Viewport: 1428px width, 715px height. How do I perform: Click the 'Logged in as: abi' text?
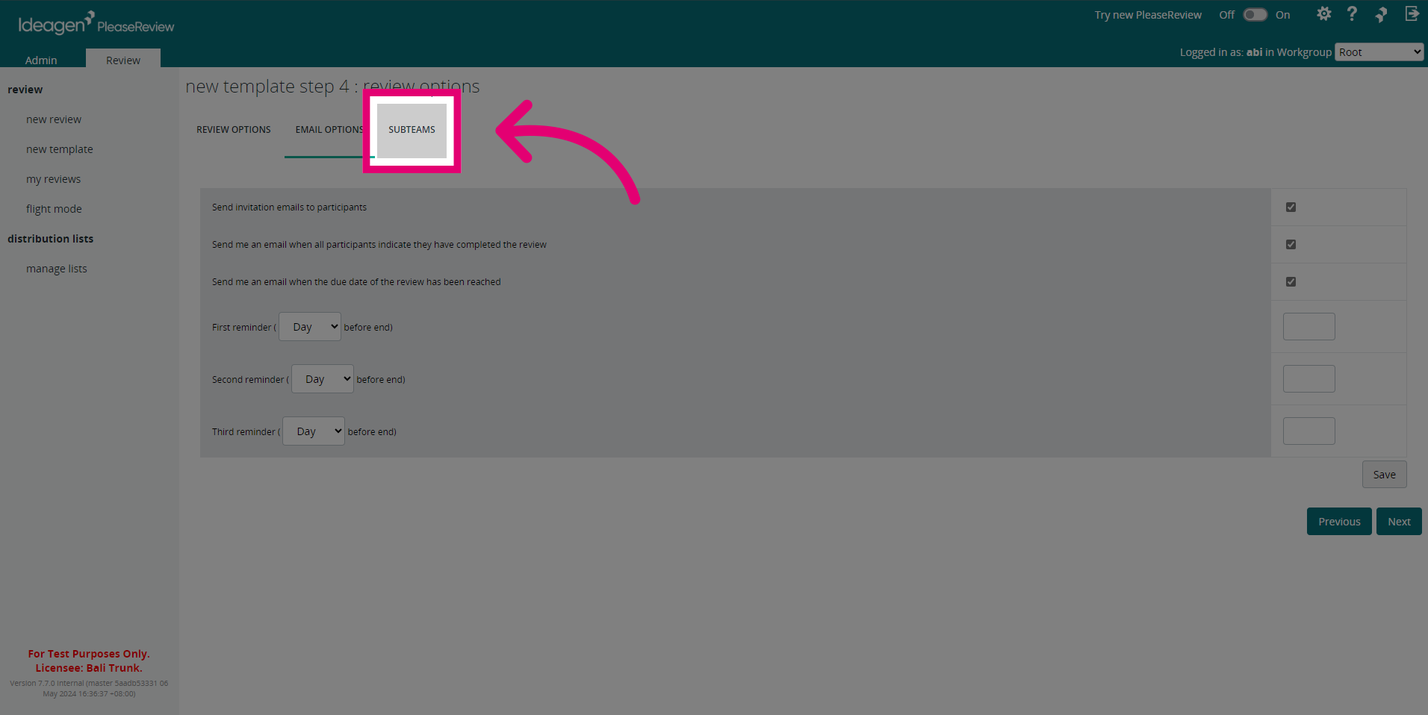coord(1221,52)
